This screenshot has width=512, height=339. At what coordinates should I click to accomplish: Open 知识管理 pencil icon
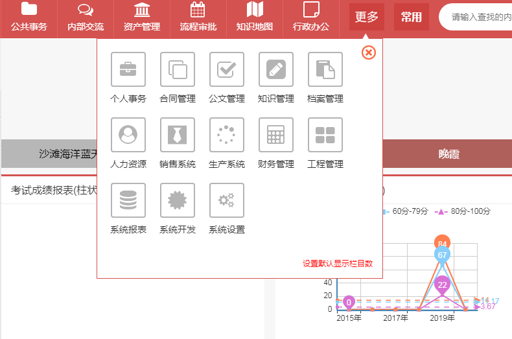[276, 69]
